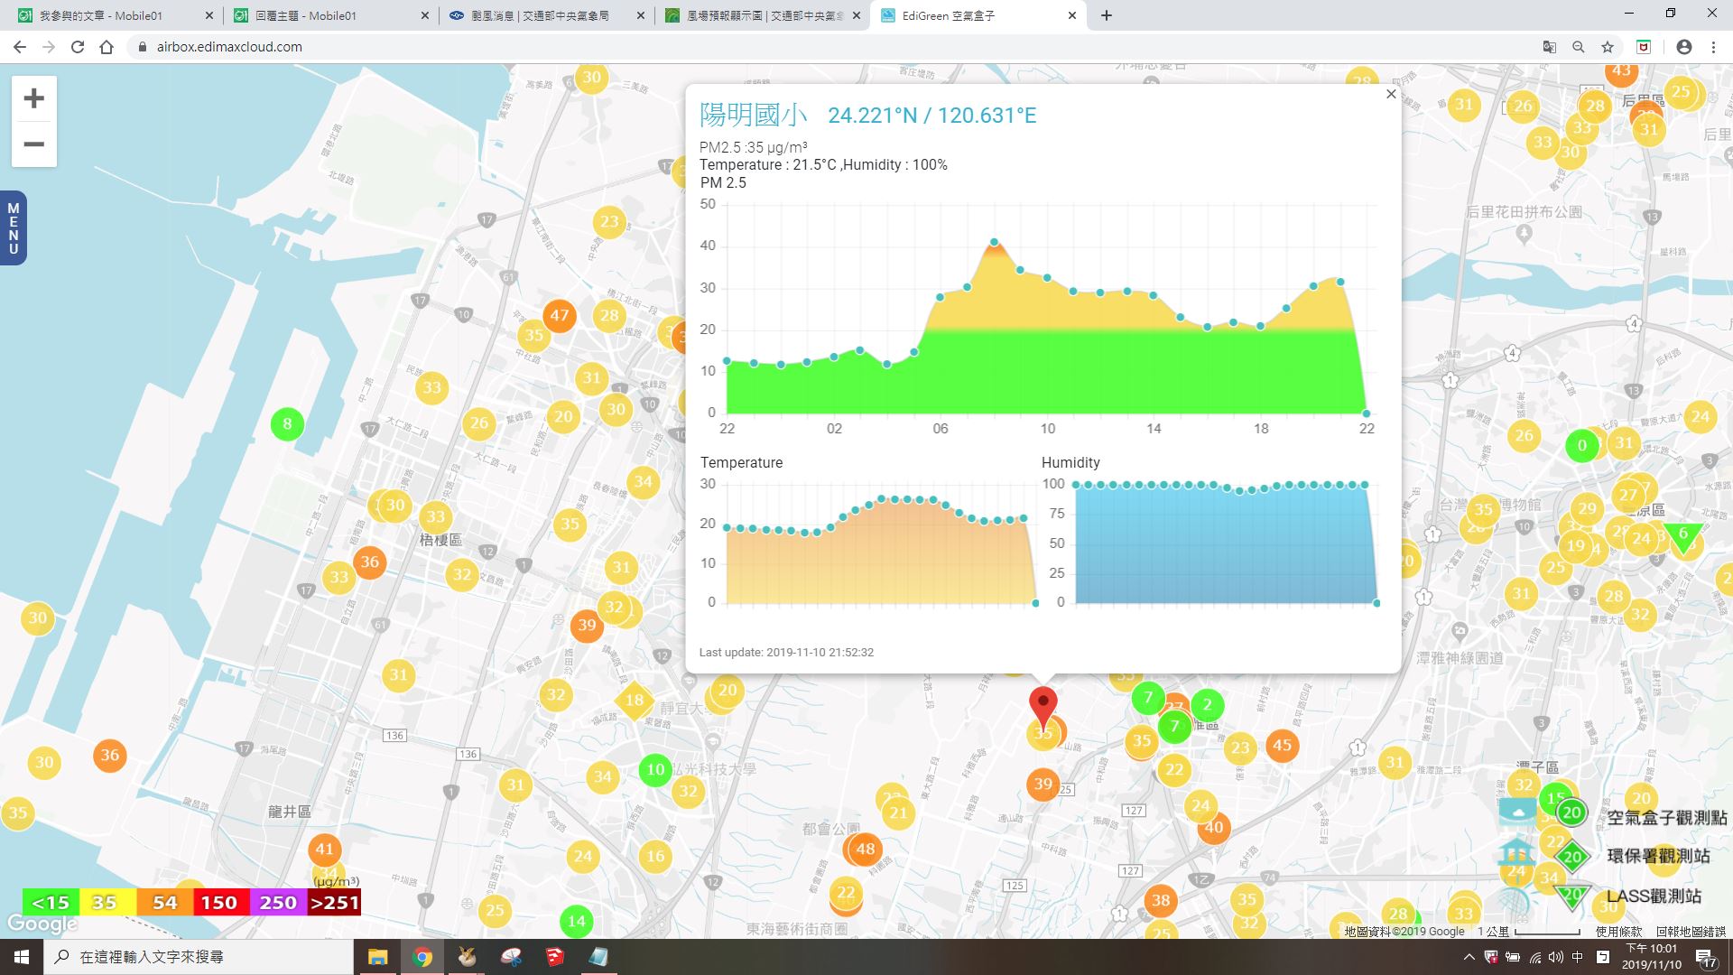
Task: Switch the 中 input method indicator
Action: [1578, 957]
